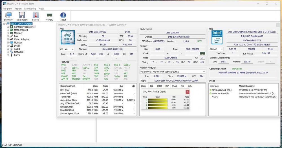Click the Socket H4 (LGA1151) platform field

click(112, 49)
